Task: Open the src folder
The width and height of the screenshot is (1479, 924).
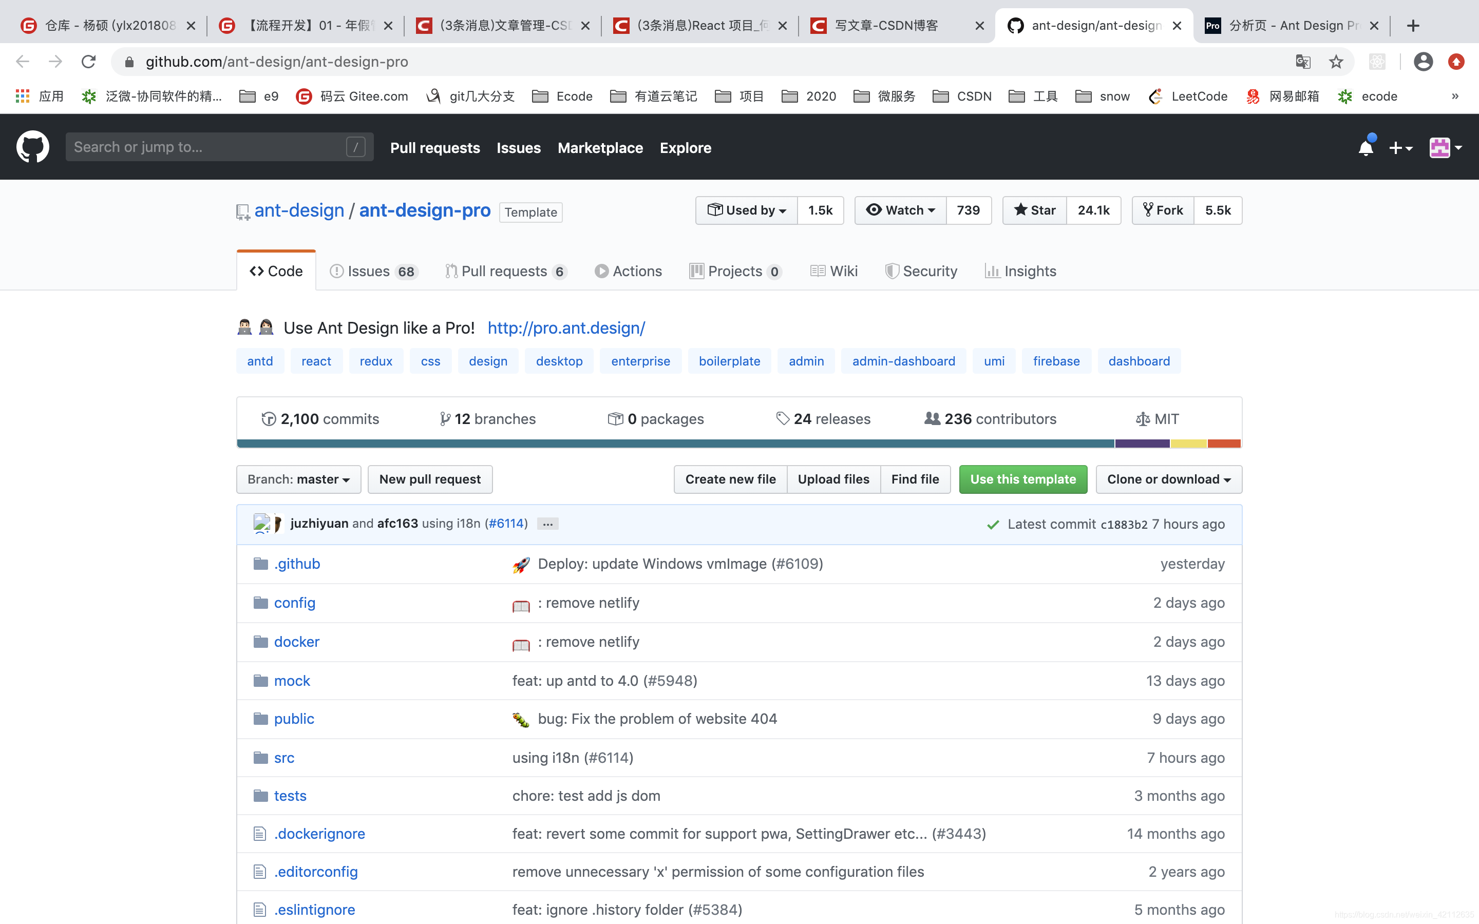Action: point(284,758)
